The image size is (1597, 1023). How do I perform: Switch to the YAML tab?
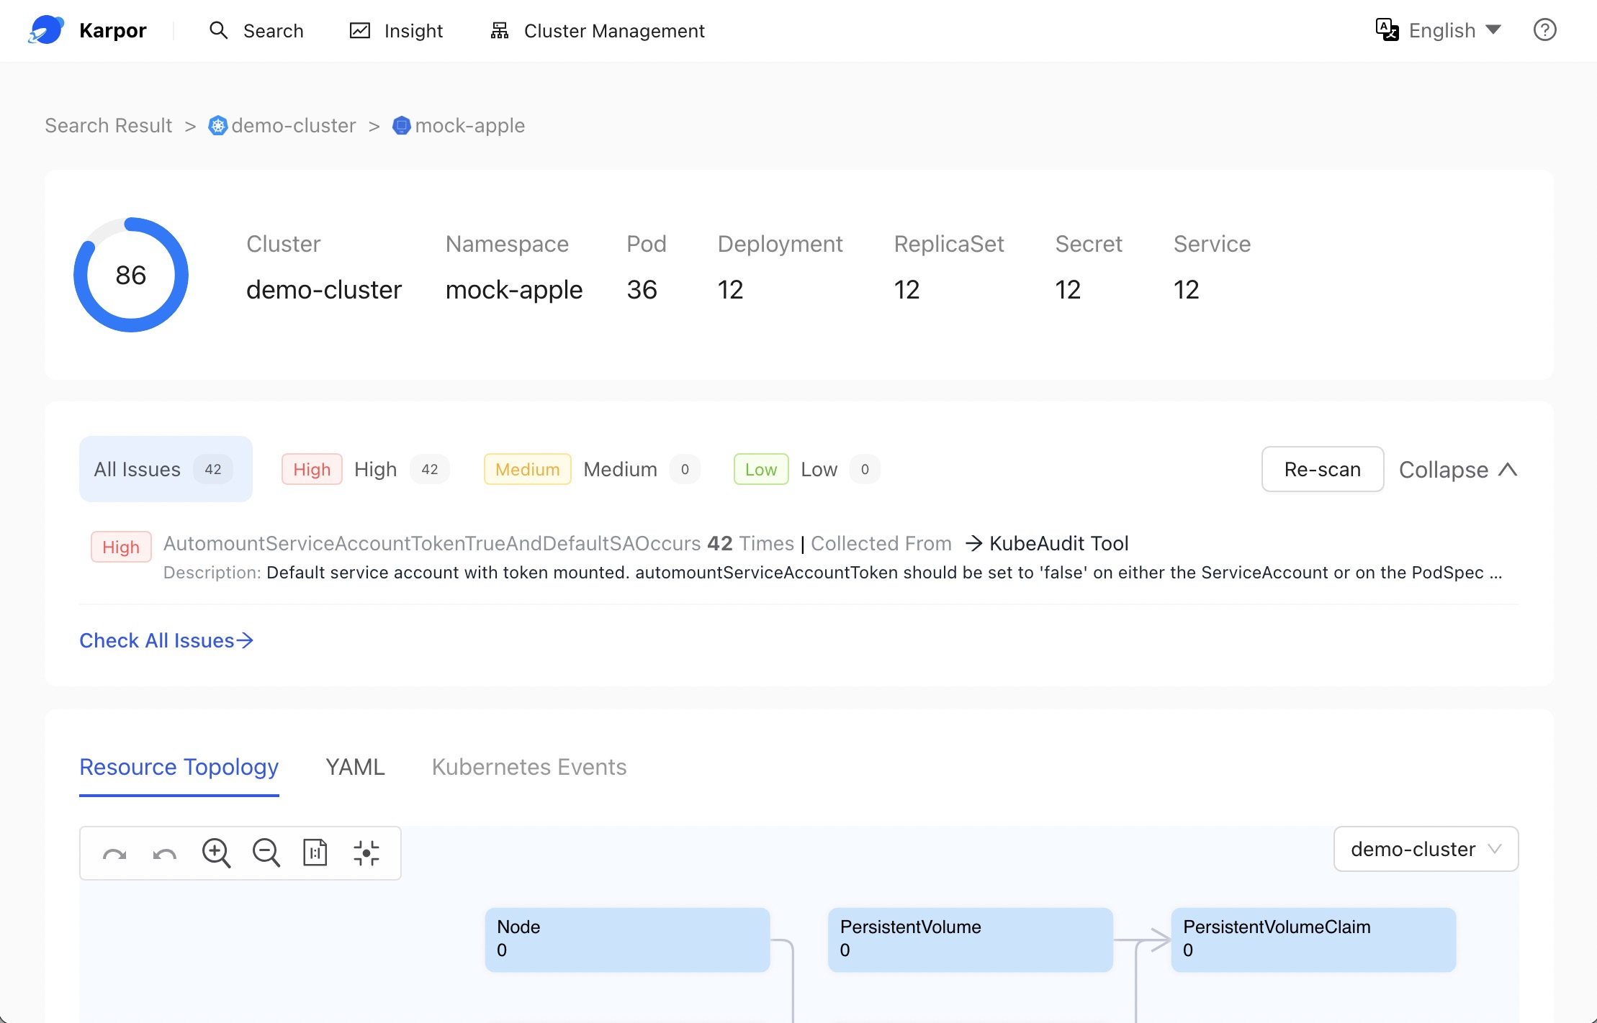pyautogui.click(x=355, y=767)
